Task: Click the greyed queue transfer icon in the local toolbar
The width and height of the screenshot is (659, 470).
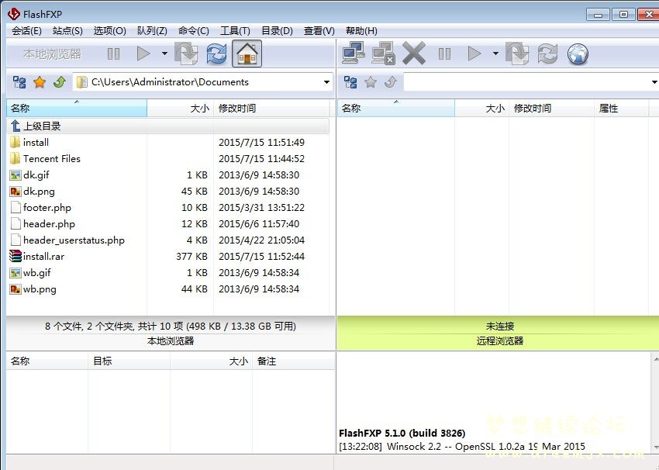Action: (186, 54)
